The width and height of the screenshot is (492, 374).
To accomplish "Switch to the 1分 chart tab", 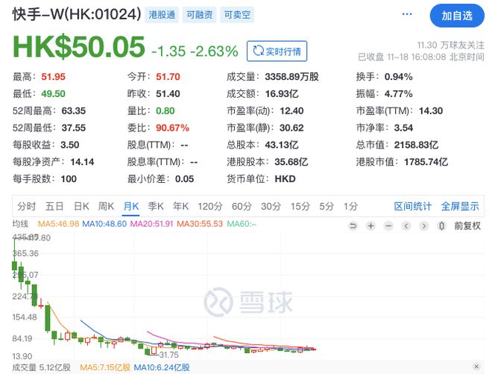I will (x=350, y=207).
